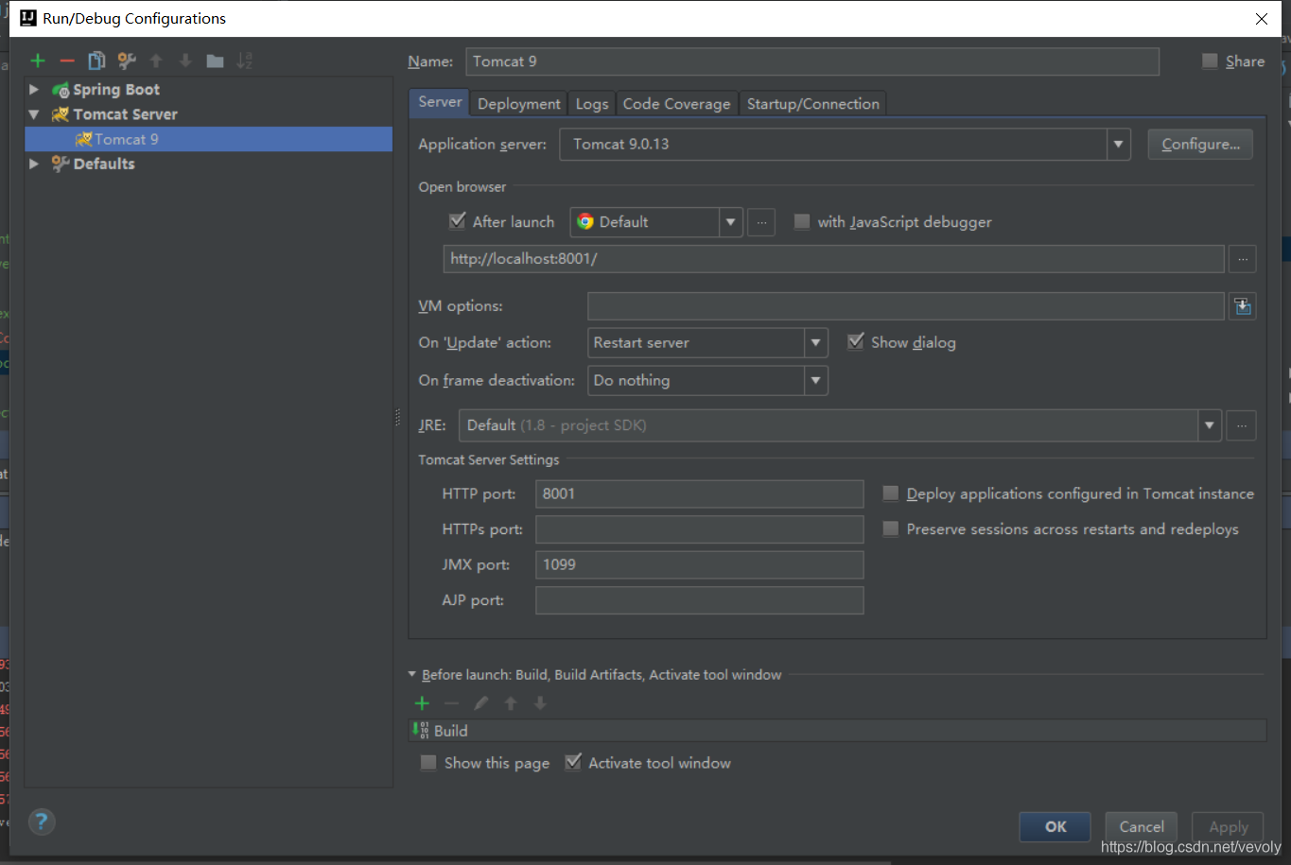Remove selected configuration with red minus icon
This screenshot has width=1291, height=865.
[x=67, y=61]
